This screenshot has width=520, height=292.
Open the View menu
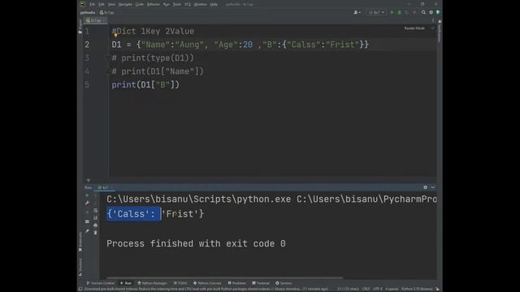coord(112,4)
